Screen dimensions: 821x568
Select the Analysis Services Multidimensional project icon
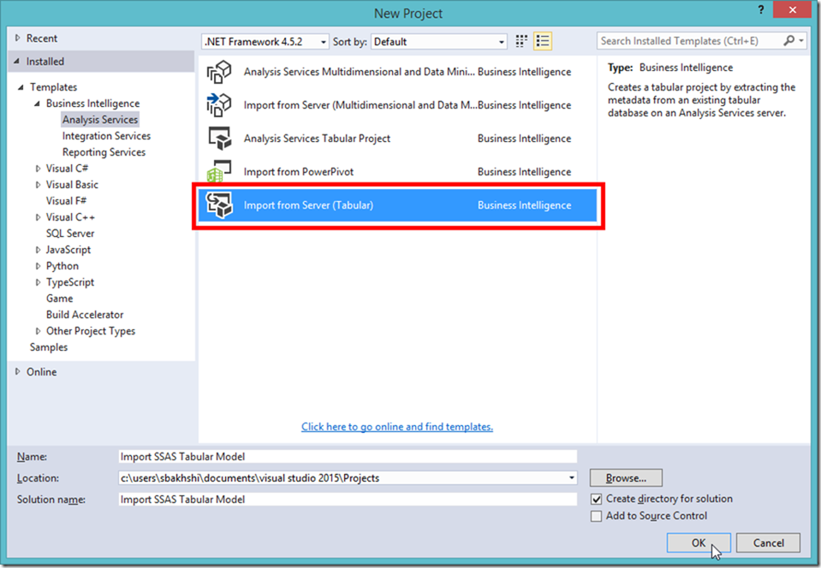(x=219, y=72)
